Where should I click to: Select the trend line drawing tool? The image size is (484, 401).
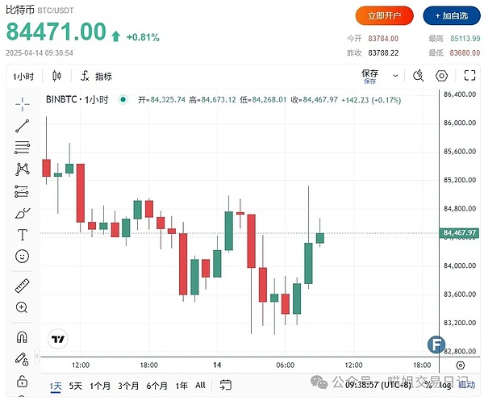(x=22, y=125)
